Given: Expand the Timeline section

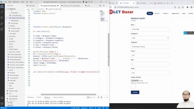Looking at the screenshot, I should 10,105.
